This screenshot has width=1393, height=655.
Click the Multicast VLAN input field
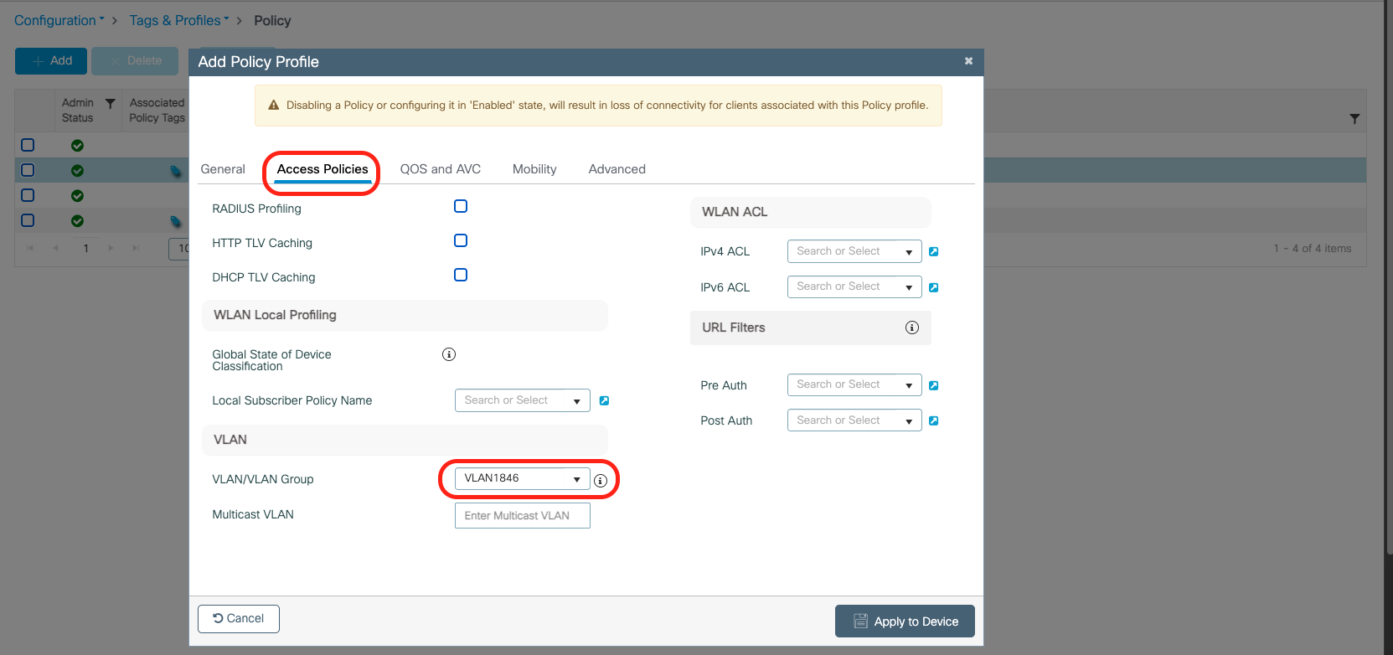(x=522, y=516)
